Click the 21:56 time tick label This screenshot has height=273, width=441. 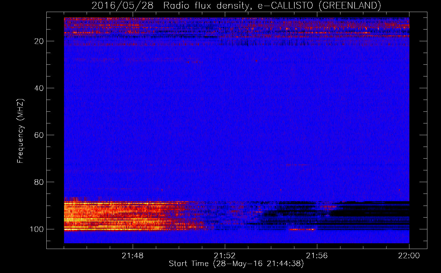[x=317, y=256]
